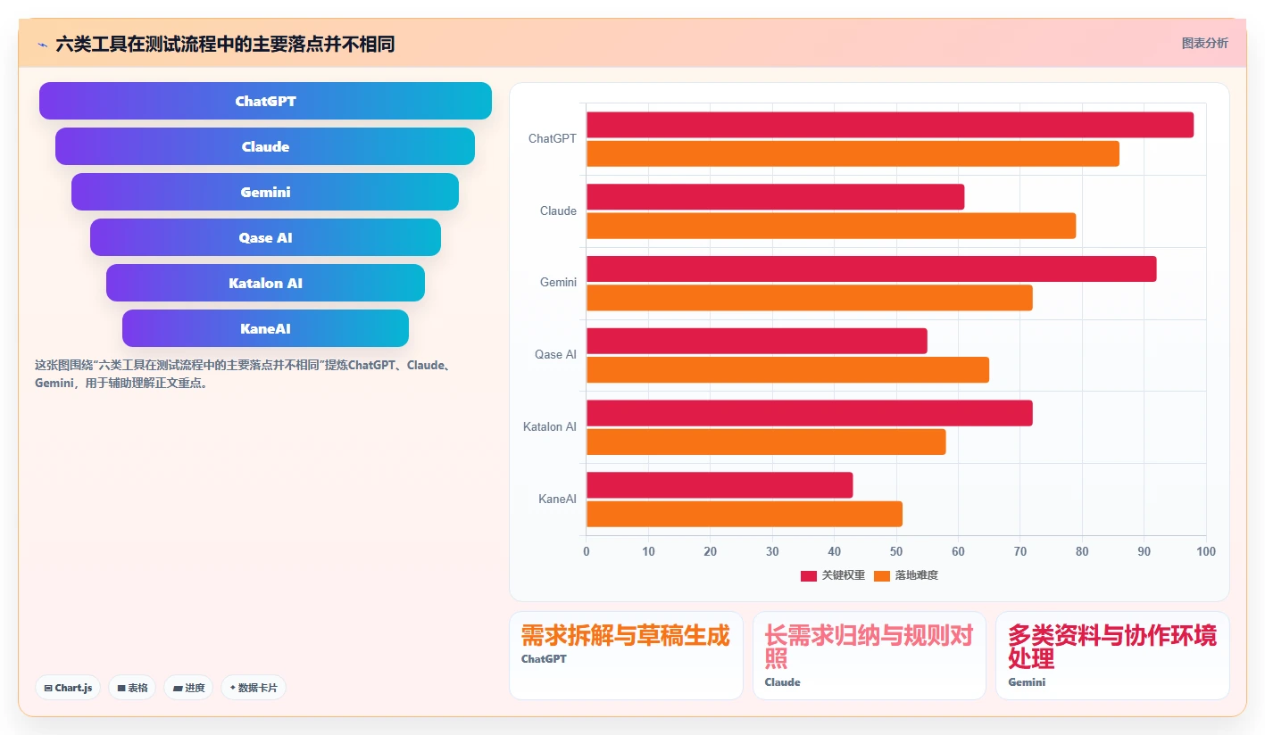Click KaneAI's red 关键权重 bar
This screenshot has width=1265, height=735.
[x=720, y=485]
